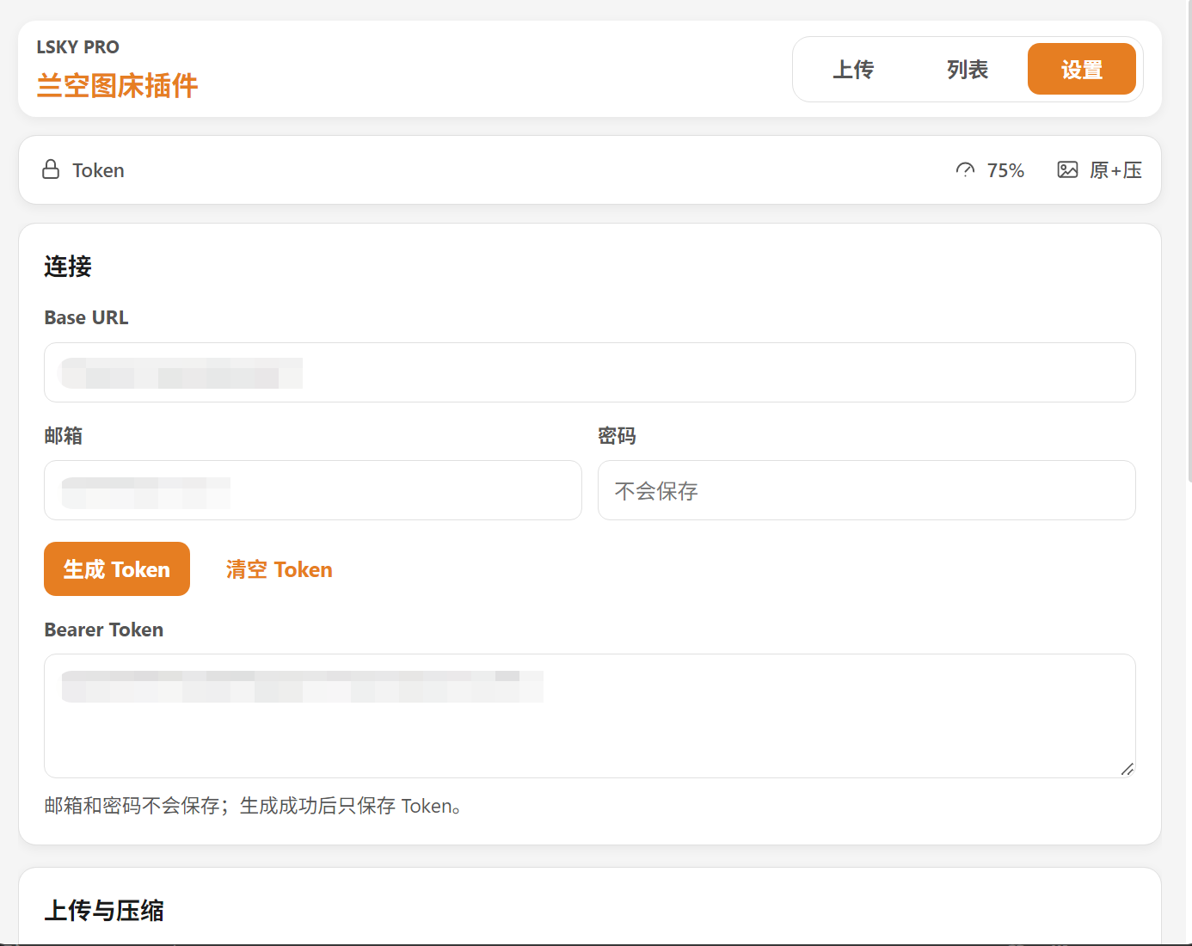Click the 邮箱 label
Screen dimensions: 1192x946
[64, 436]
